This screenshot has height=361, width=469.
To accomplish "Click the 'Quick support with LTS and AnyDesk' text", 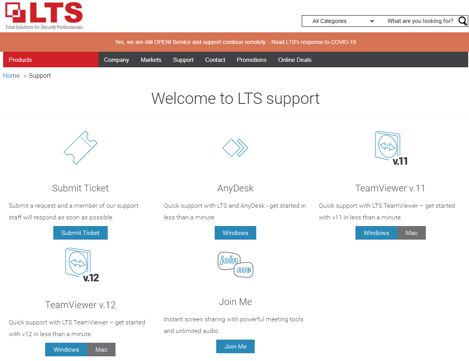I will point(235,212).
